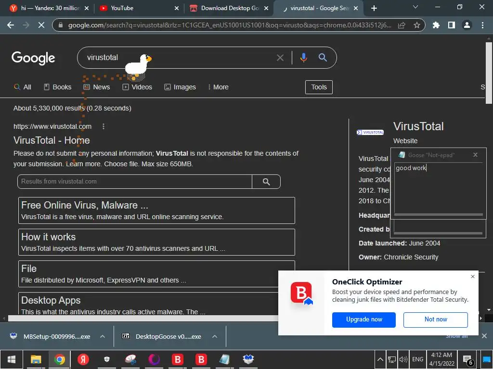Click the Tools button
Viewport: 493px width, 369px height.
(319, 87)
